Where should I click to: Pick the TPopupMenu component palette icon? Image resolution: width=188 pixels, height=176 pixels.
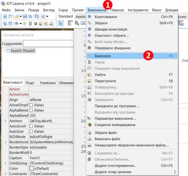77,23
